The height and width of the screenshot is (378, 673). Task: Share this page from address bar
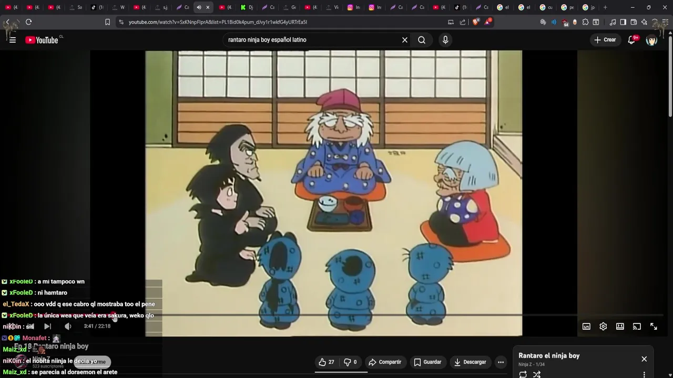point(463,22)
